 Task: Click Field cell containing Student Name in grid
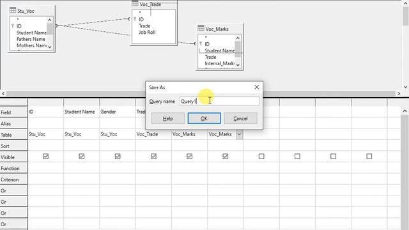(81, 112)
